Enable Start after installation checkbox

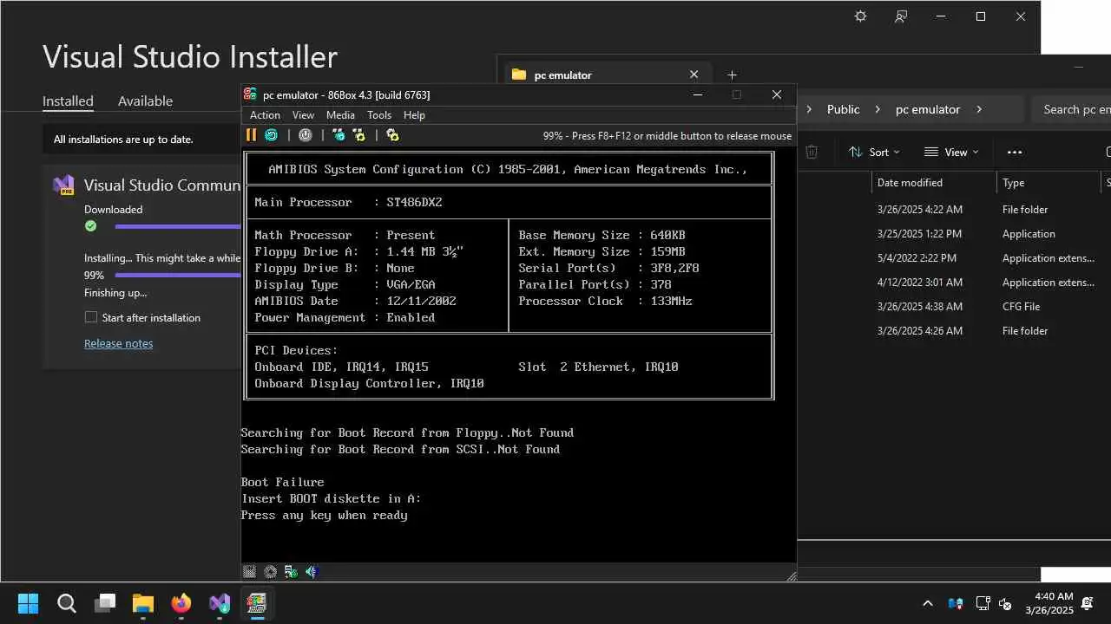pyautogui.click(x=90, y=317)
